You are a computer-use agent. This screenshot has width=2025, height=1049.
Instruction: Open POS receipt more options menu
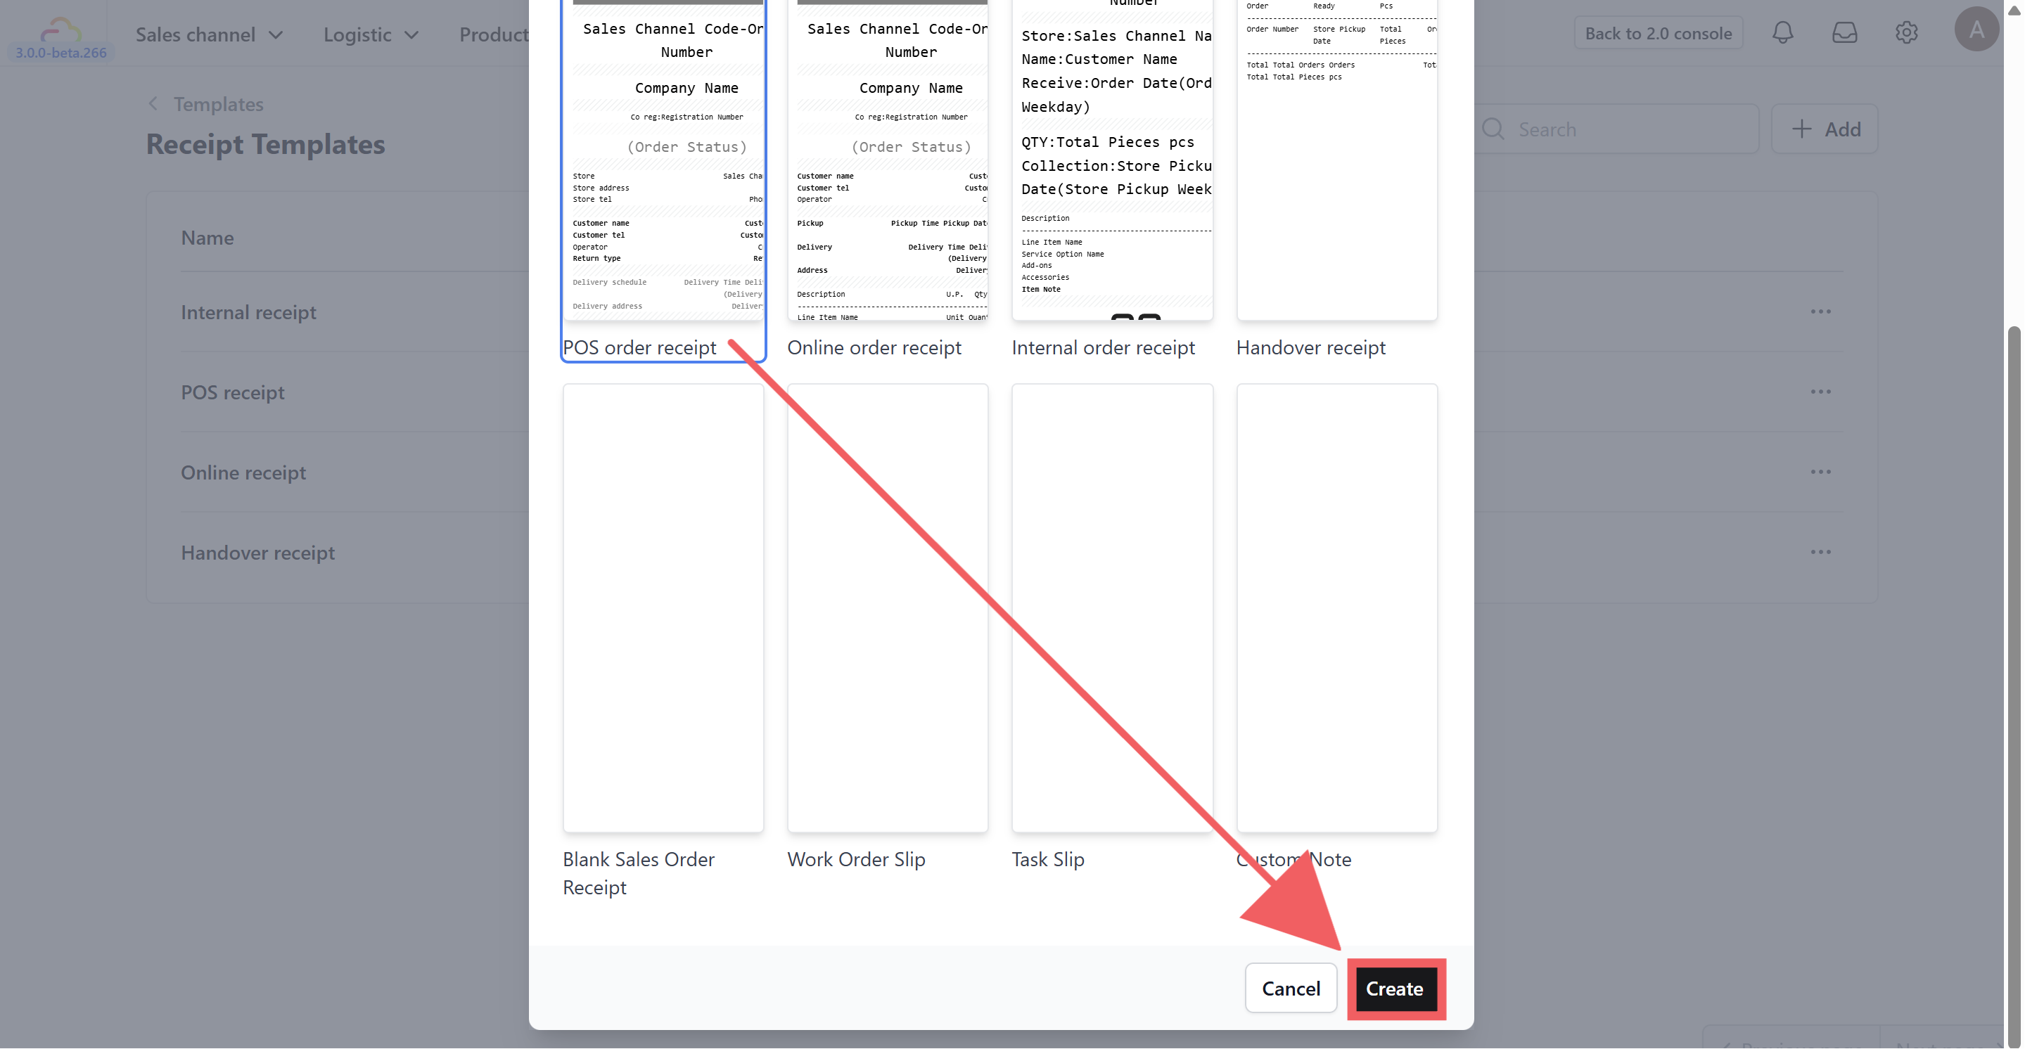[x=1820, y=392]
